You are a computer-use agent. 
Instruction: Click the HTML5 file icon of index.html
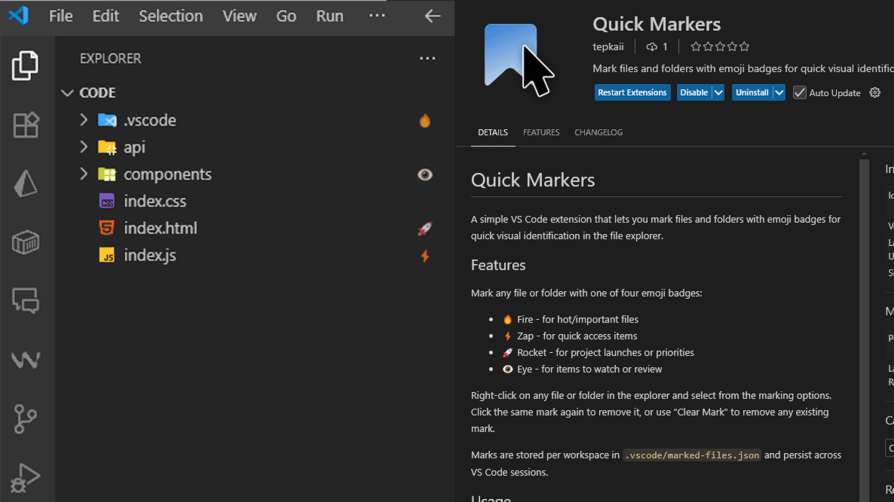click(107, 228)
